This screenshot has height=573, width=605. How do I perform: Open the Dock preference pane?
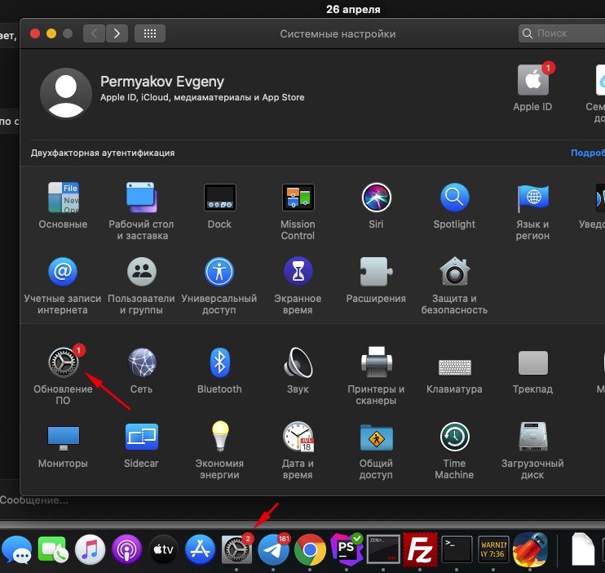[219, 198]
